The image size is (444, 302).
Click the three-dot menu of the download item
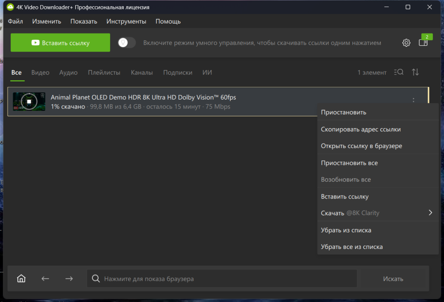pos(413,100)
